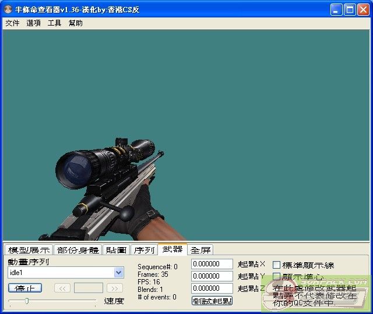Open the 文件 menu
The image size is (373, 314).
click(12, 23)
